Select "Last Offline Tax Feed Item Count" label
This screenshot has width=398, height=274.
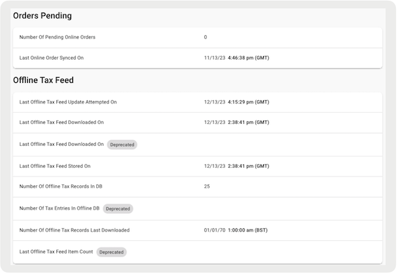(56, 251)
